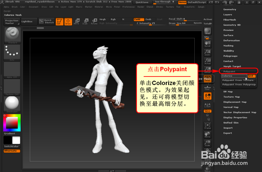Open the Alpha Off selector

[12, 70]
